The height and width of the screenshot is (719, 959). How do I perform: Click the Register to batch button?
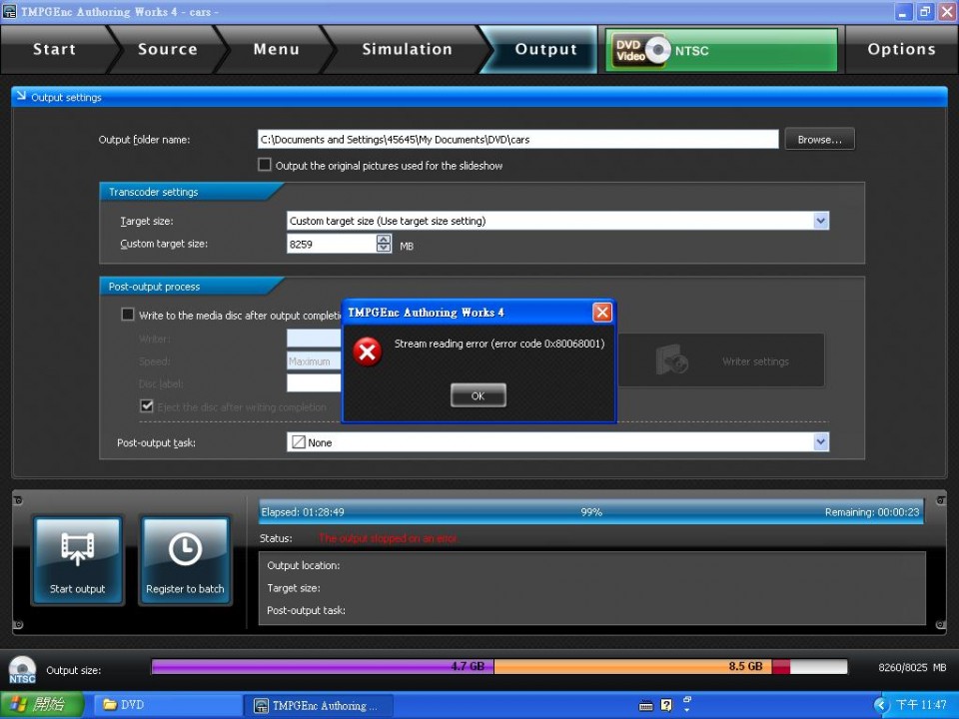click(x=185, y=560)
